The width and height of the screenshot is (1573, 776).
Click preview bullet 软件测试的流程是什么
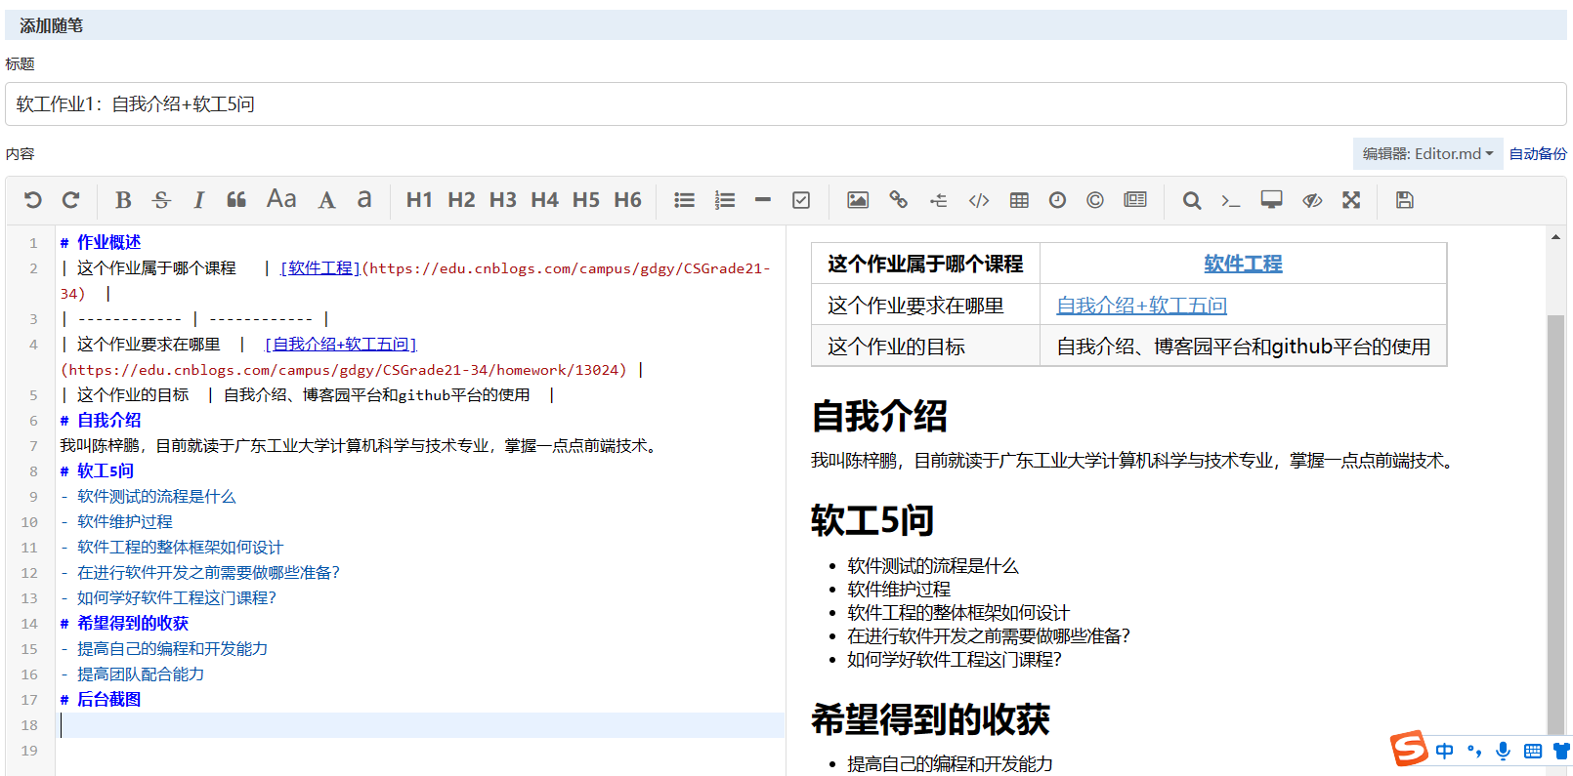tap(933, 566)
